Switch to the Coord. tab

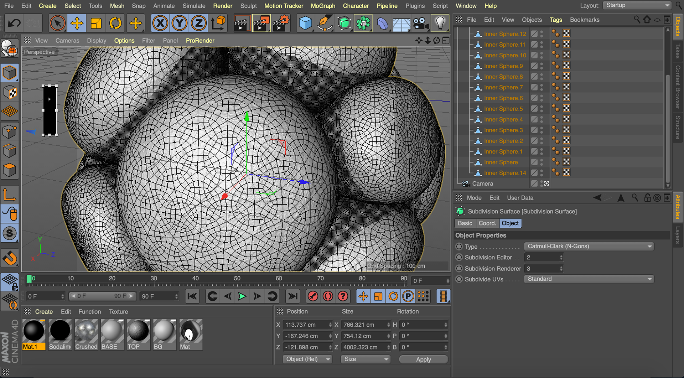click(487, 223)
